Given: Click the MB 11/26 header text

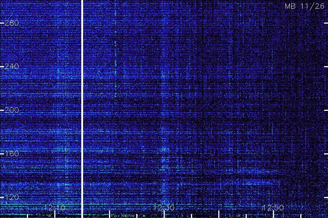Looking at the screenshot, I should 305,6.
